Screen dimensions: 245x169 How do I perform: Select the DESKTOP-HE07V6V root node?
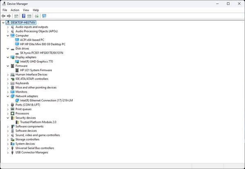tap(23, 23)
